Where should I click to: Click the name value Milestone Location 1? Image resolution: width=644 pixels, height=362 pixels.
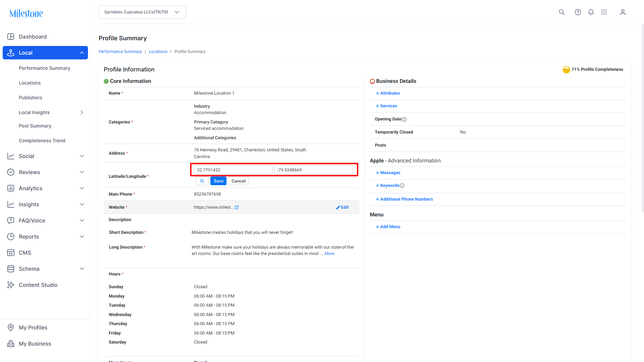coord(214,93)
